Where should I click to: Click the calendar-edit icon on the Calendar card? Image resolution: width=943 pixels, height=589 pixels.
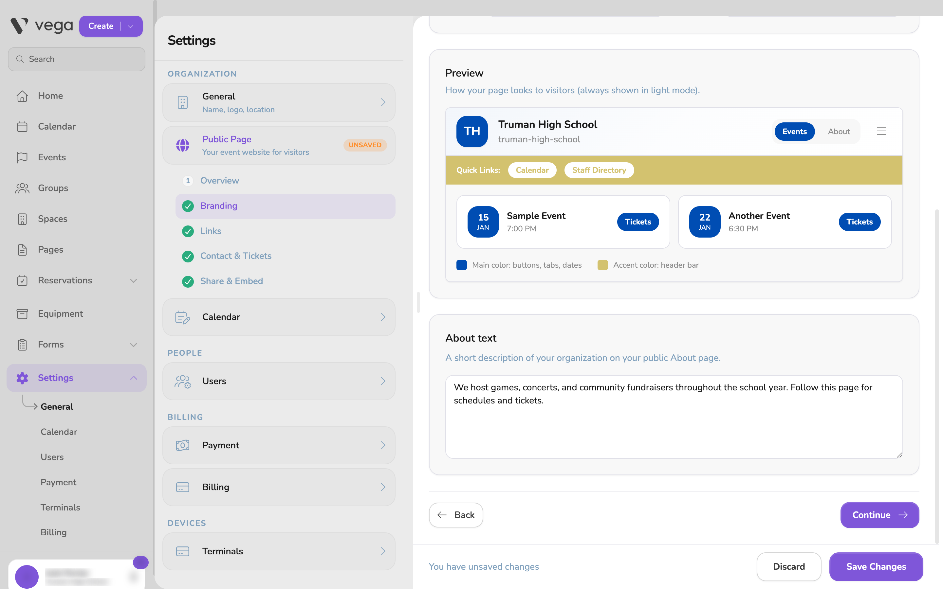(183, 317)
